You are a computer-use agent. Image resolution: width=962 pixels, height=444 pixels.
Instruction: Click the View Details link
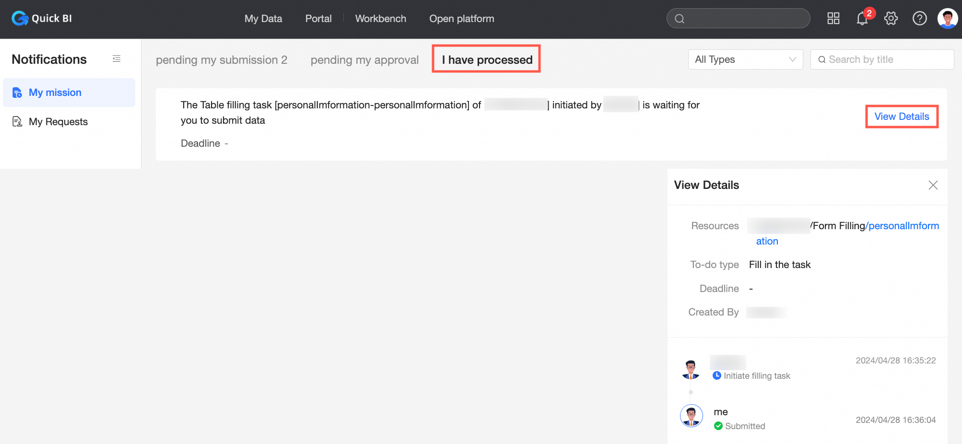pyautogui.click(x=902, y=117)
